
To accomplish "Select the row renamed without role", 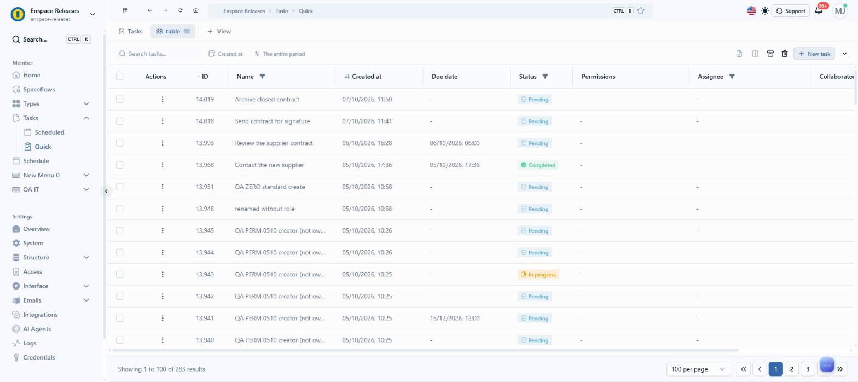I will (x=120, y=209).
